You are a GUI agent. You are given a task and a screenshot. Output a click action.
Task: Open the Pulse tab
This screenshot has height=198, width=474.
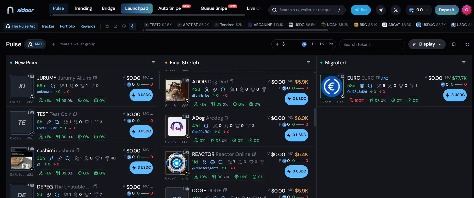pos(58,8)
